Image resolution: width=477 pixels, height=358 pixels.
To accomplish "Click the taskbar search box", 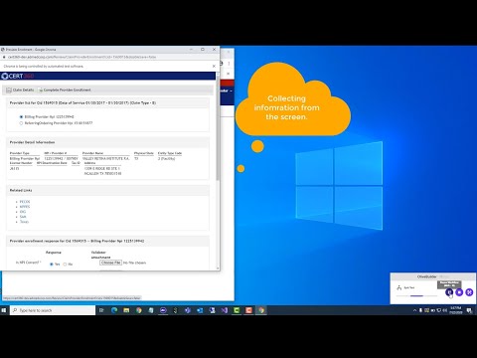I will click(53, 310).
